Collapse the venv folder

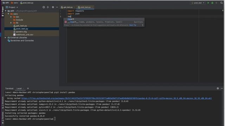[8, 14]
